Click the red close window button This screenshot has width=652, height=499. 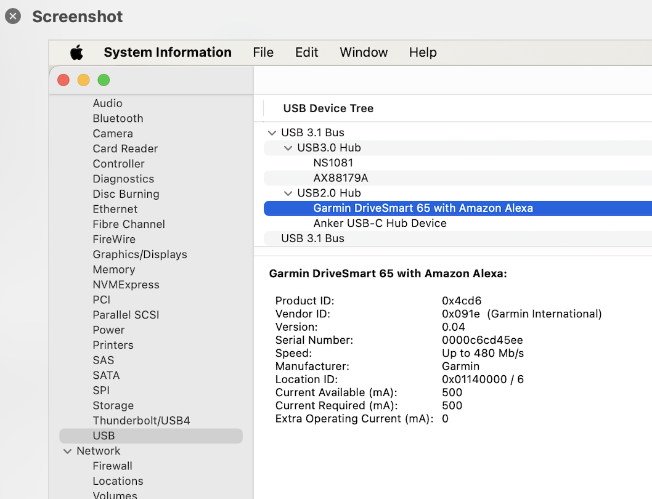click(x=63, y=80)
